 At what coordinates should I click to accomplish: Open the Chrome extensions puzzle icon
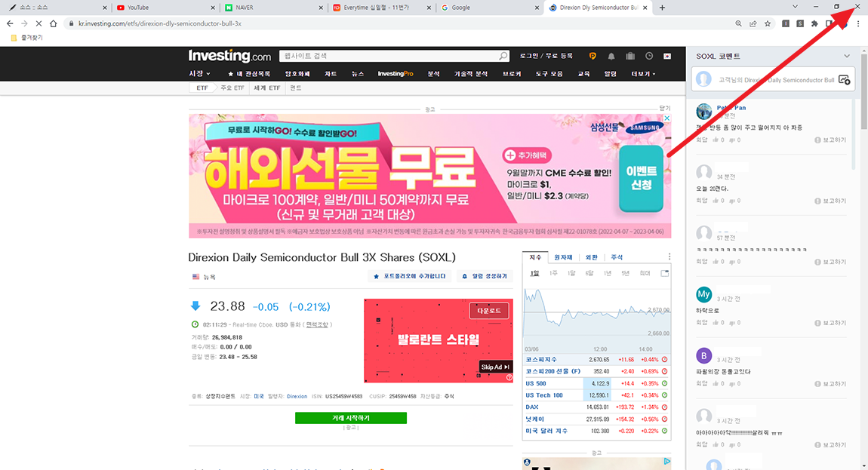814,24
